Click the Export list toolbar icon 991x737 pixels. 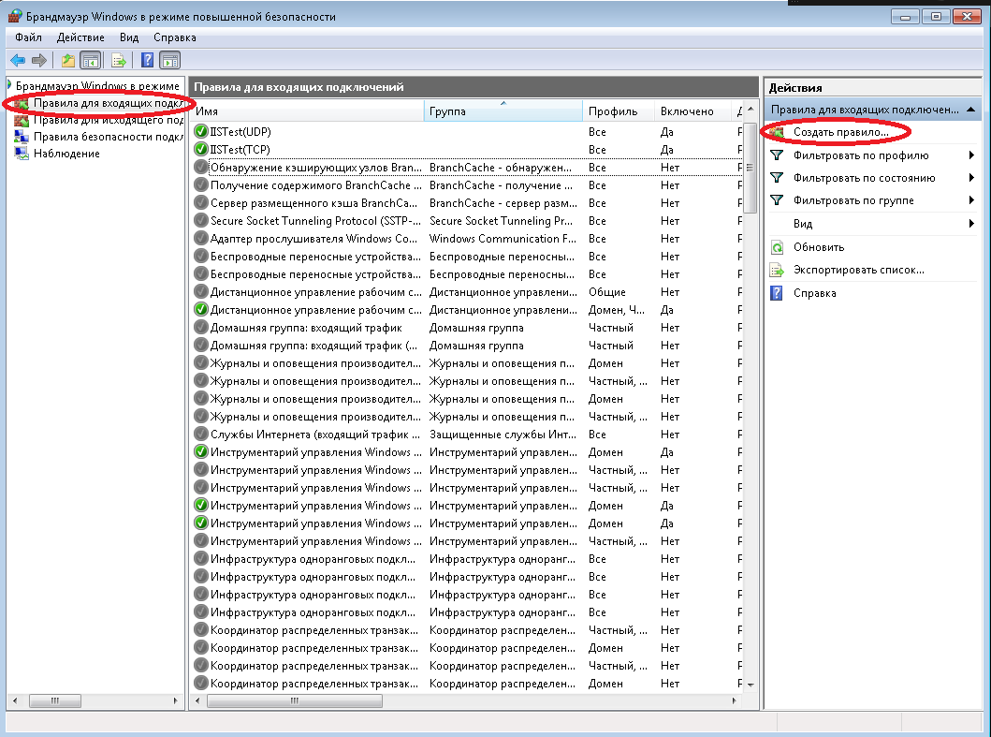click(118, 60)
